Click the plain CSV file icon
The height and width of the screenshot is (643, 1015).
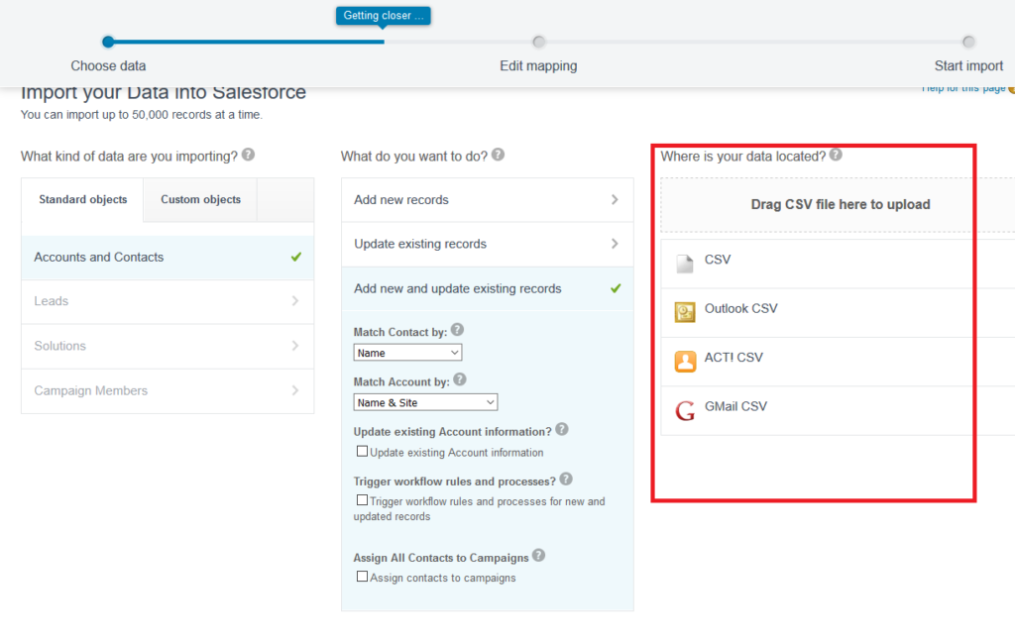685,264
